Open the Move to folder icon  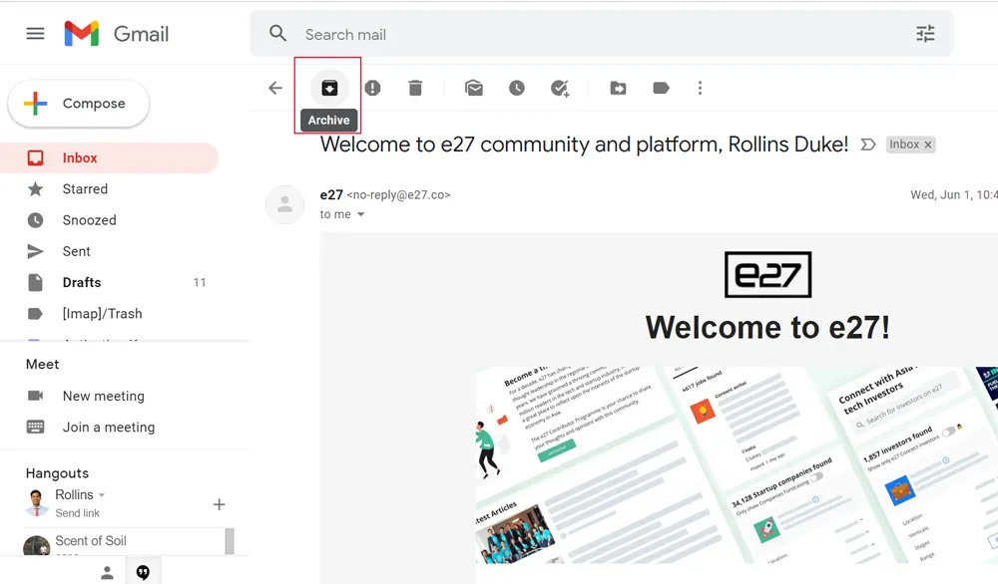619,88
